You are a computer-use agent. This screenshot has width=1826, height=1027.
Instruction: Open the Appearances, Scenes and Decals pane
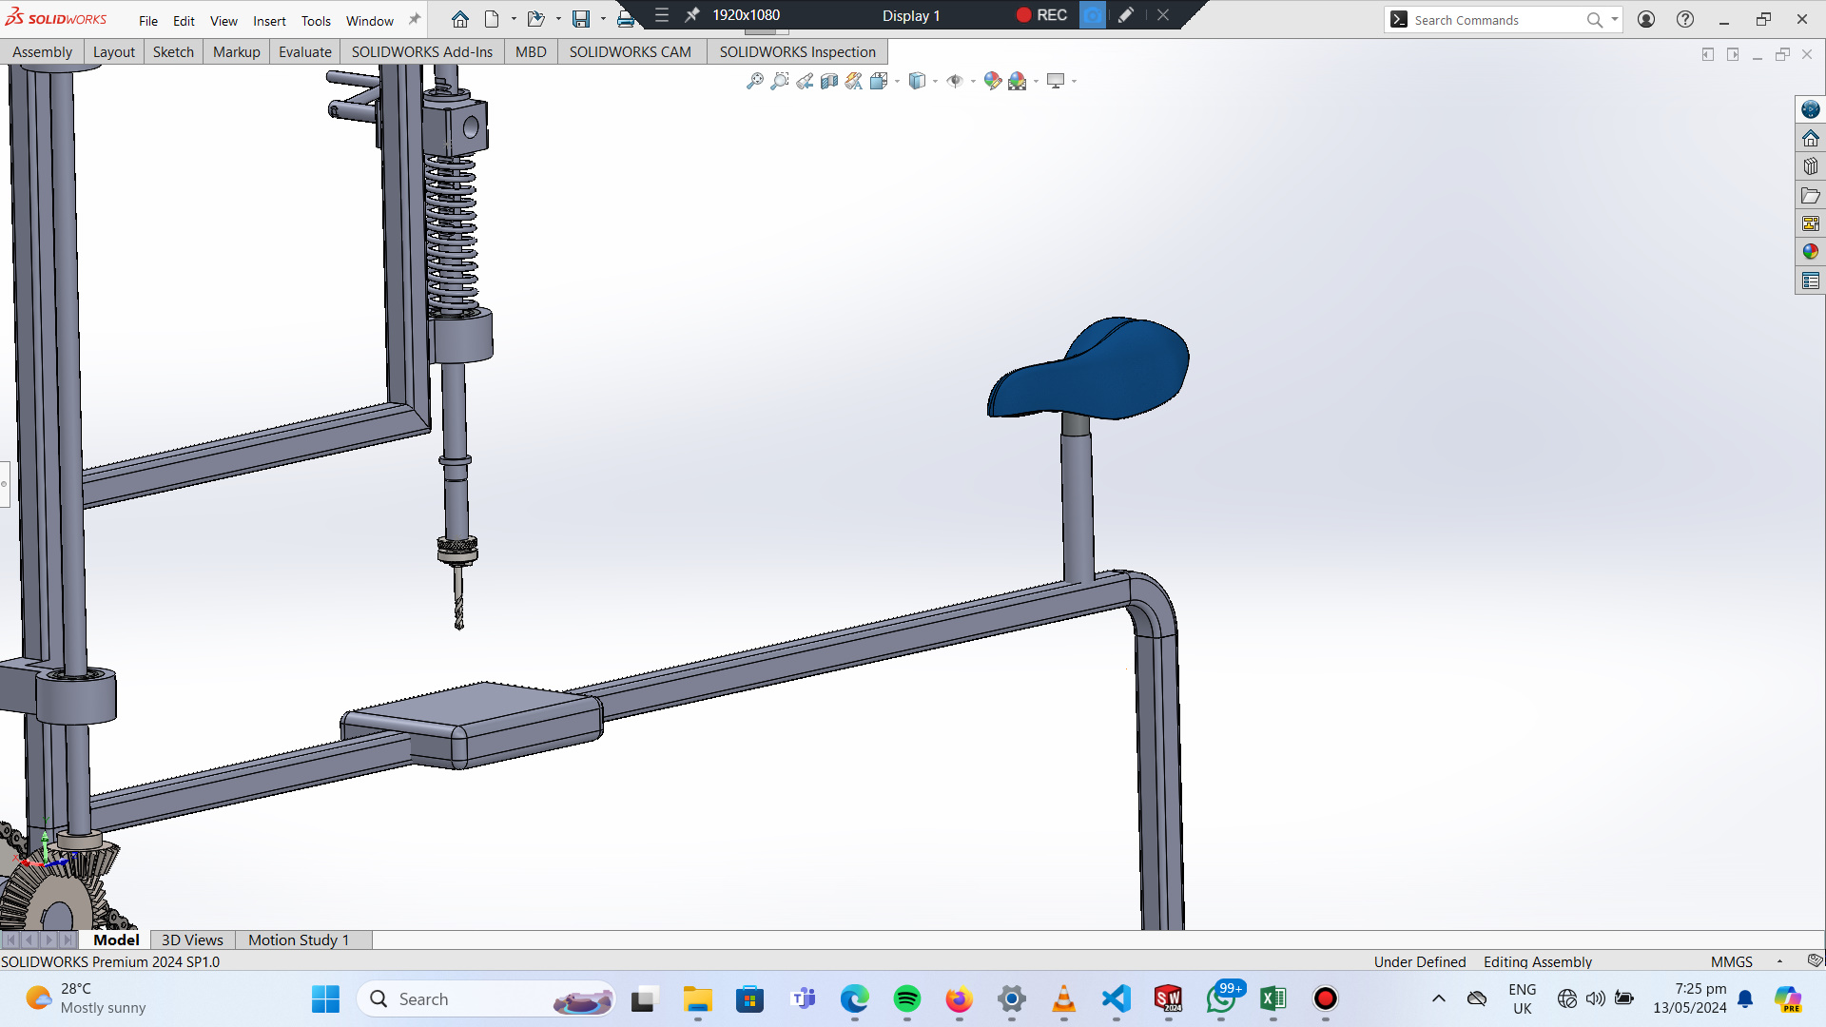pos(1810,252)
